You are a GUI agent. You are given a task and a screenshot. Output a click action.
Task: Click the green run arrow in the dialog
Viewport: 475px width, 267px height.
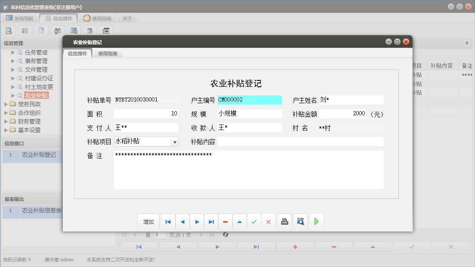[x=316, y=221]
